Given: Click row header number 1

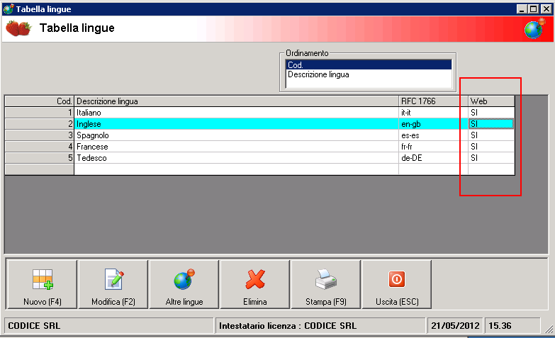Looking at the screenshot, I should 39,113.
